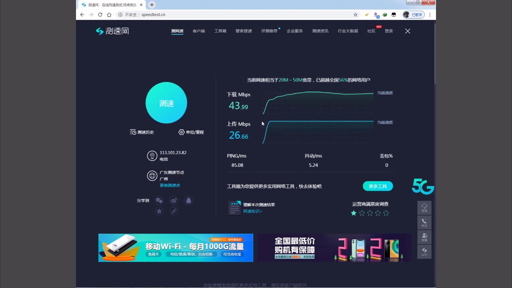
Task: View 测速历史 speed test history
Action: click(x=142, y=132)
